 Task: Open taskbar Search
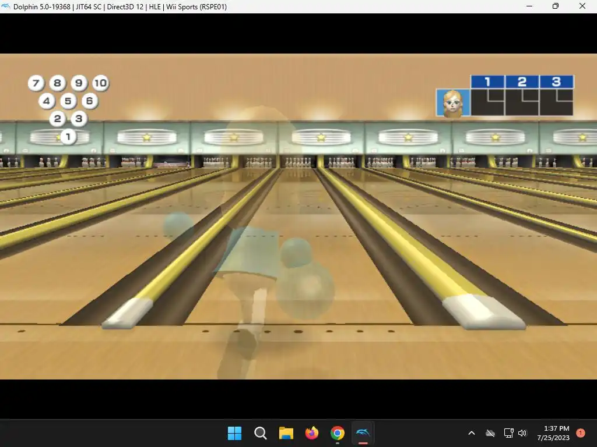point(261,433)
